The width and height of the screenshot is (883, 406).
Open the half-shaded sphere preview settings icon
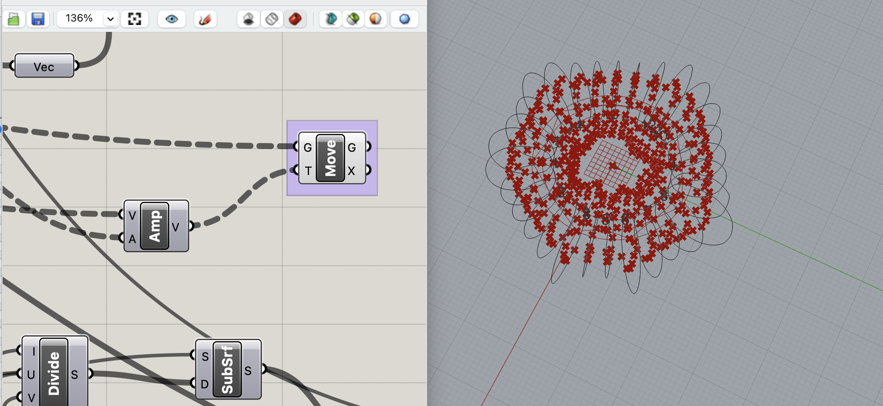[x=376, y=19]
